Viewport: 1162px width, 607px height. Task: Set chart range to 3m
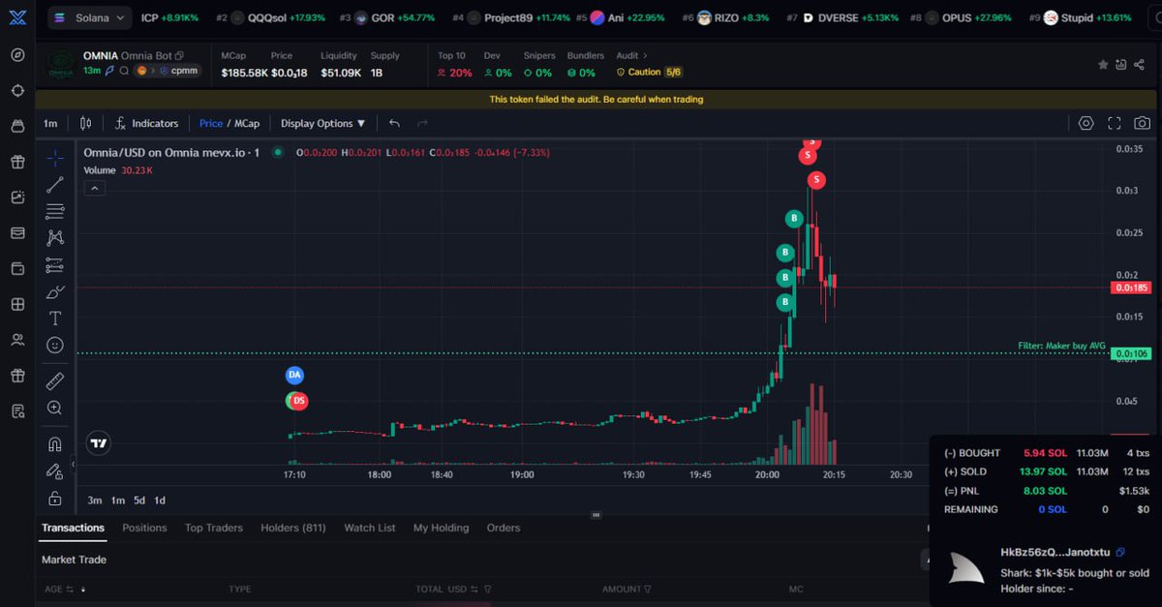(x=95, y=501)
